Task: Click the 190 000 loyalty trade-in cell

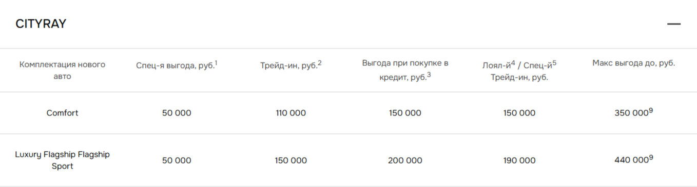Action: (519, 160)
